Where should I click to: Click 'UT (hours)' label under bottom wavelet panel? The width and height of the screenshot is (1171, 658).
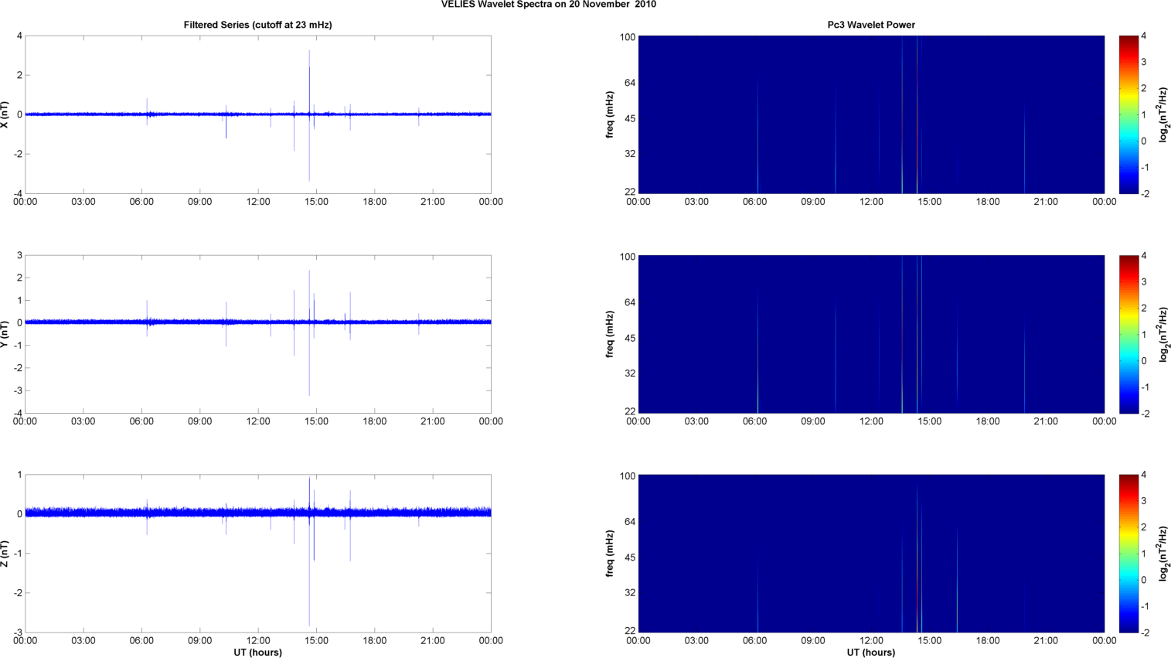pyautogui.click(x=870, y=652)
